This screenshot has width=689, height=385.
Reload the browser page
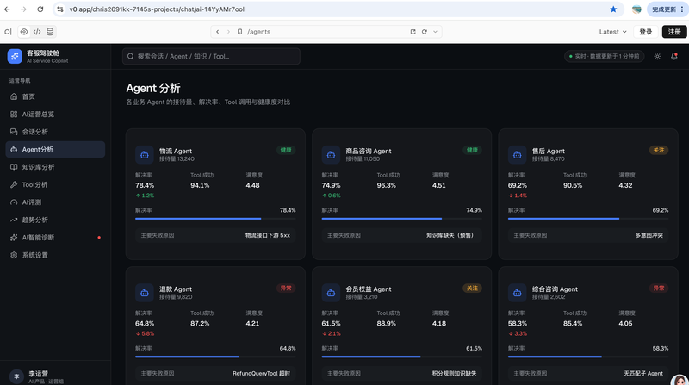pos(40,9)
